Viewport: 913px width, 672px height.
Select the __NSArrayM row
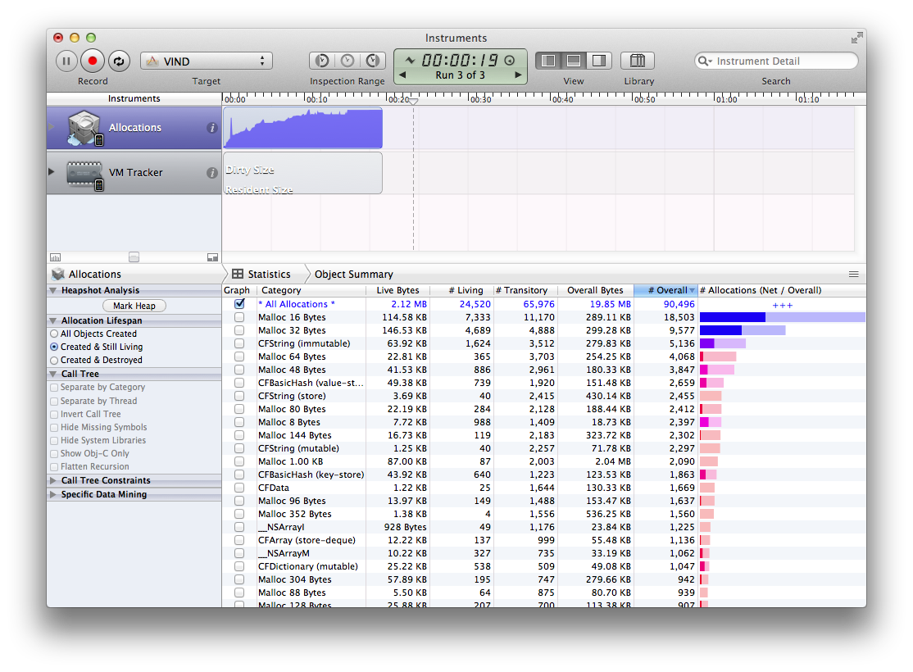click(x=544, y=553)
